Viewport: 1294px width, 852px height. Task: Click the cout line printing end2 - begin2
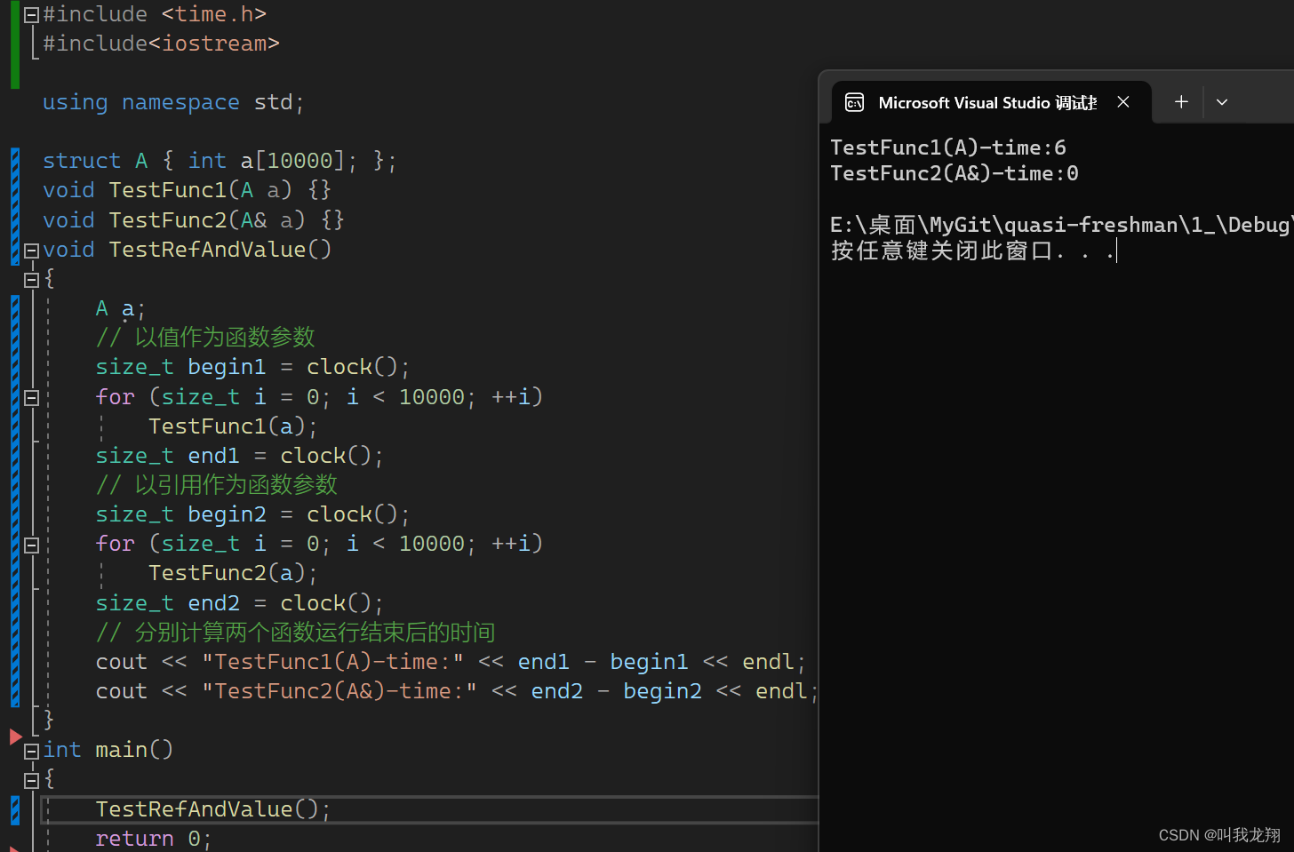(x=457, y=691)
